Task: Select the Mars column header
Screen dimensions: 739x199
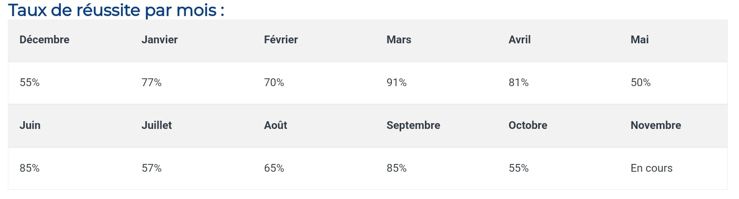Action: pos(399,40)
